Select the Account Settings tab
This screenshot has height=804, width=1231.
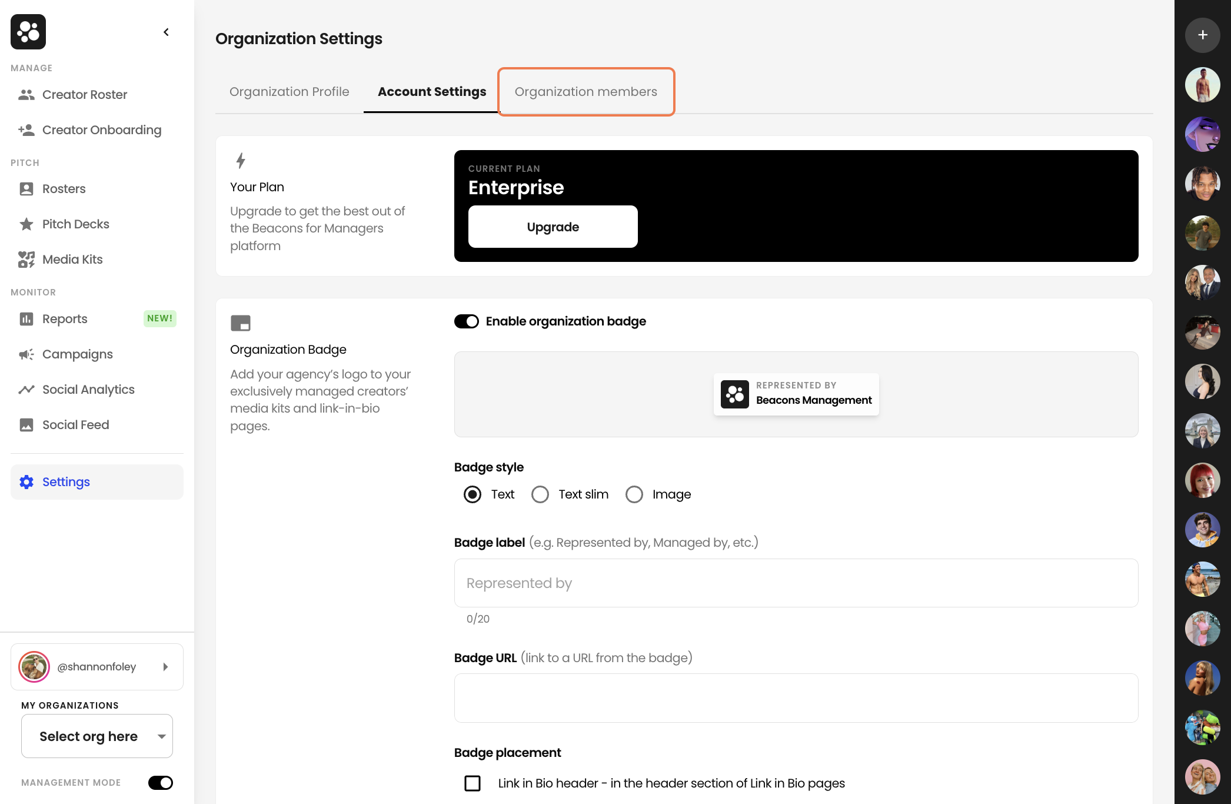[x=432, y=92]
